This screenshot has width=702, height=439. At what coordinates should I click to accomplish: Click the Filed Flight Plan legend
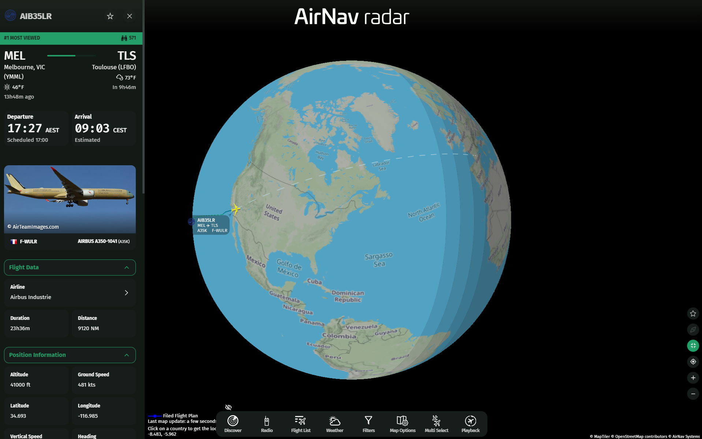tap(173, 416)
